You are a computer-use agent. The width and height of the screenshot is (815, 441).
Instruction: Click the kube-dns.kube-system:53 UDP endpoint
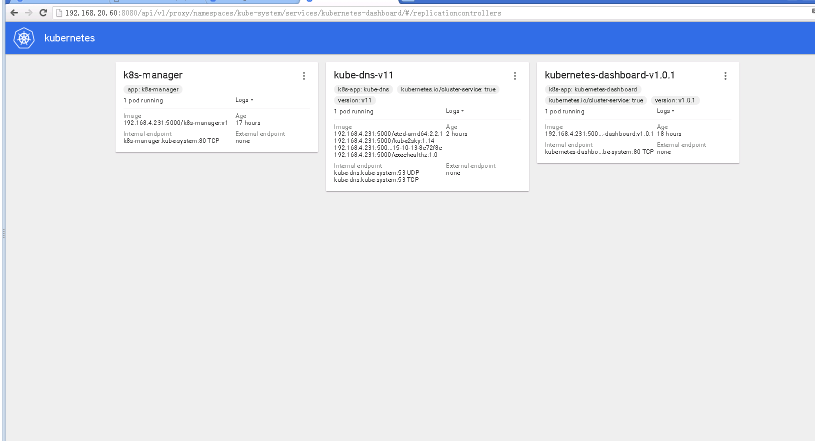click(376, 173)
